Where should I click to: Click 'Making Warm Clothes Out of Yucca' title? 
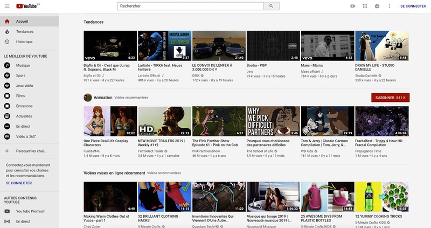106,218
